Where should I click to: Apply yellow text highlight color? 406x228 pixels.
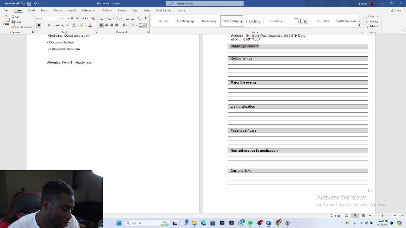coord(82,25)
